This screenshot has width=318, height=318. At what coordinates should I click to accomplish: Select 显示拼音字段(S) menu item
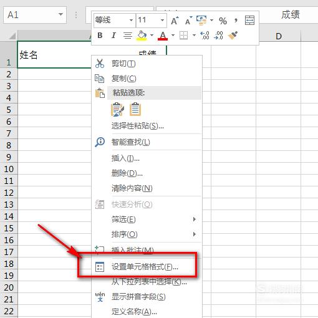click(x=147, y=297)
